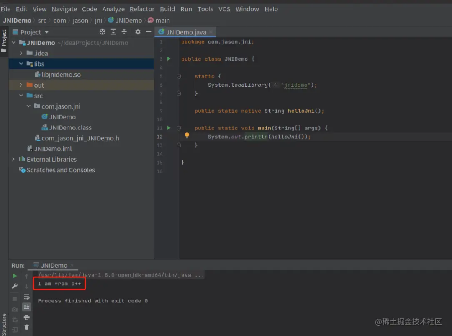Clear the Run console with trash icon
Viewport: 452px width, 336px height.
[27, 327]
